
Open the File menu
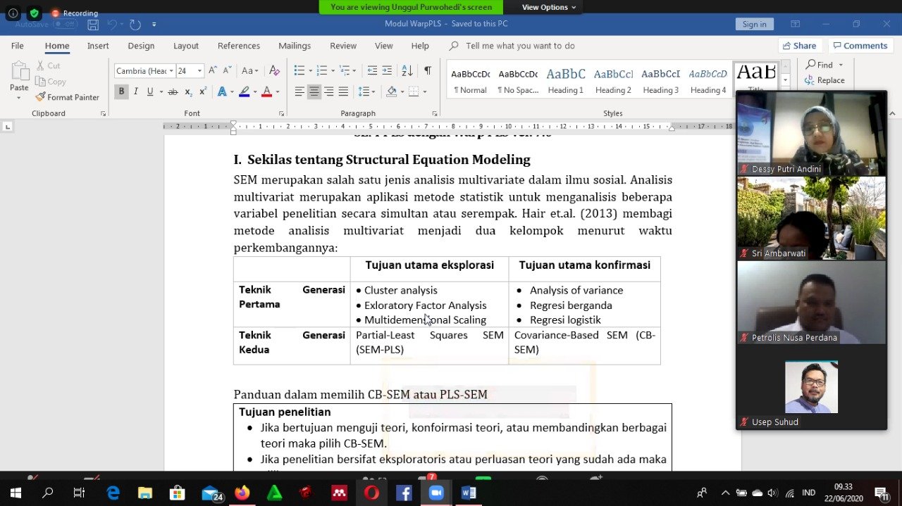click(x=18, y=46)
